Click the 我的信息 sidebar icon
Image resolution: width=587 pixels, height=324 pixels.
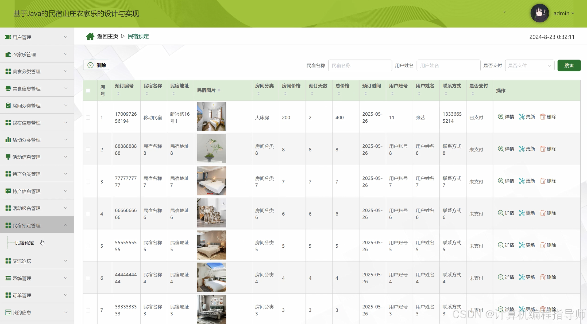[x=8, y=312]
